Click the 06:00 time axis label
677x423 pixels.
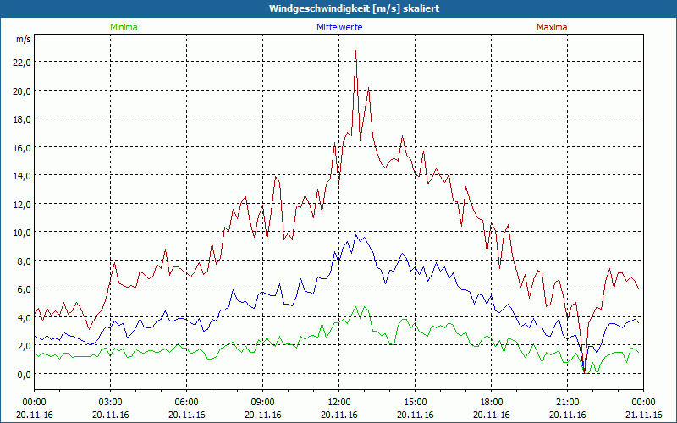pyautogui.click(x=186, y=402)
